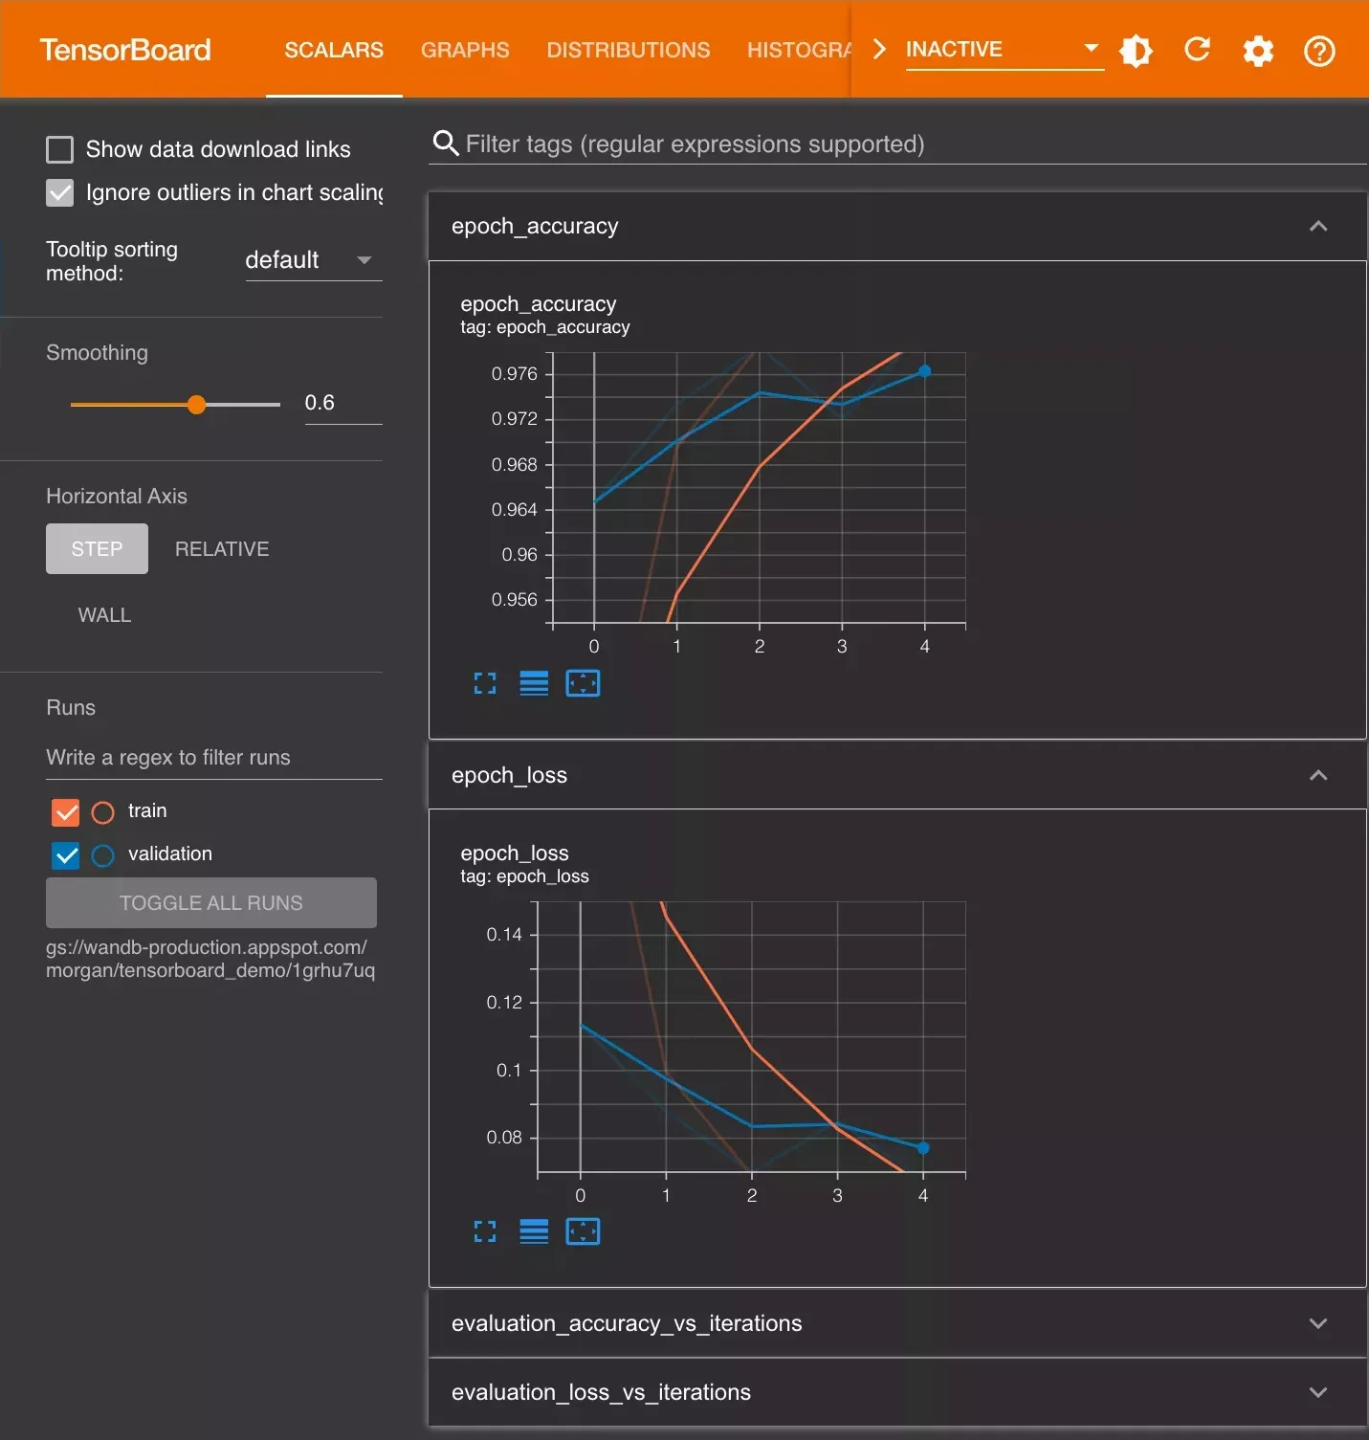This screenshot has height=1440, width=1369.
Task: Click the Smoothing slider handle
Action: tap(196, 405)
